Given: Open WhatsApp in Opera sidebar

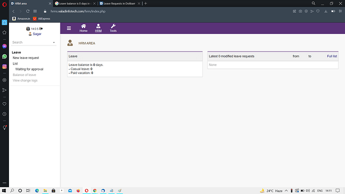Looking at the screenshot, I should pyautogui.click(x=4, y=56).
